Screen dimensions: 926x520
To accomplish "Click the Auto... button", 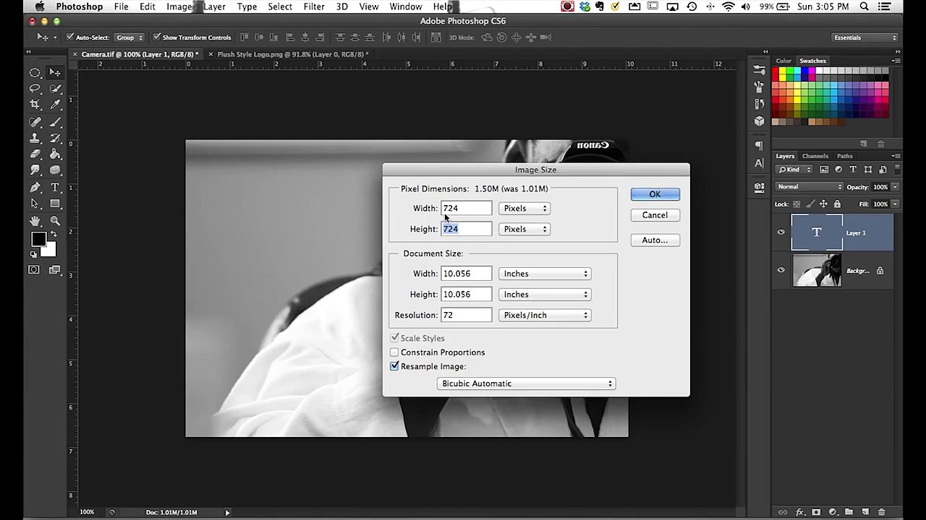I will [x=655, y=240].
